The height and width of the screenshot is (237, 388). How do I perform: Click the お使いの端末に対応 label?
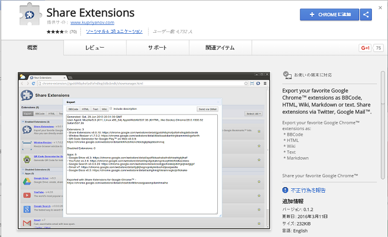click(313, 75)
